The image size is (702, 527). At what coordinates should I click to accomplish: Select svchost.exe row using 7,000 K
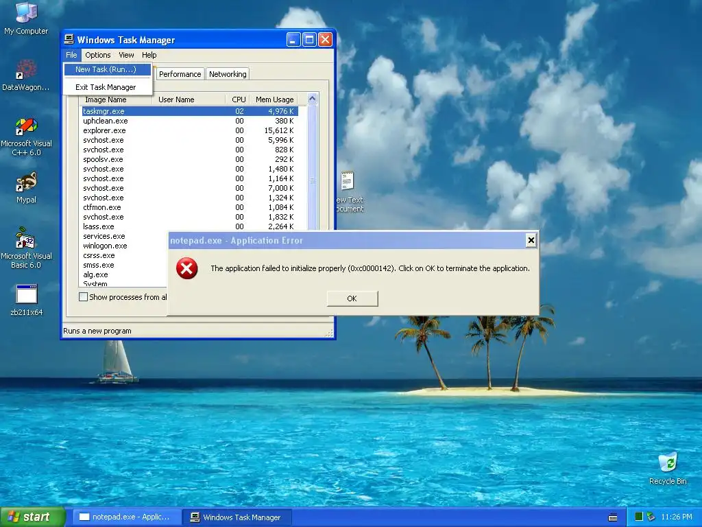click(190, 188)
